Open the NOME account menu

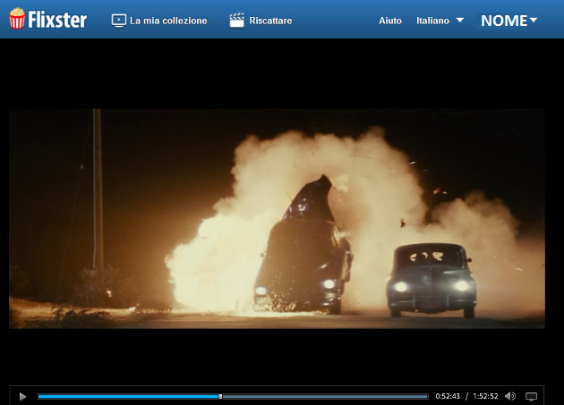click(x=509, y=21)
